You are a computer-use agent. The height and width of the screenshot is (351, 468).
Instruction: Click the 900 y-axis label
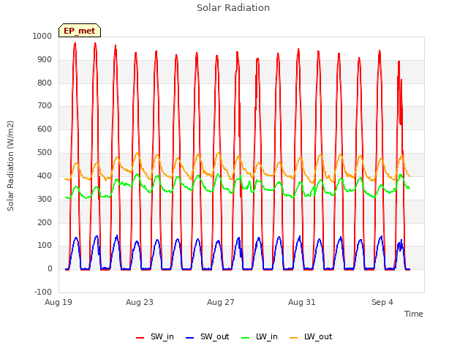(x=45, y=60)
